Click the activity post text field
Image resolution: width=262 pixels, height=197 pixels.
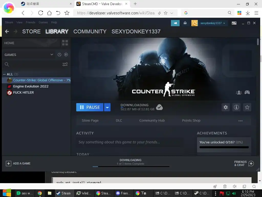(x=130, y=142)
